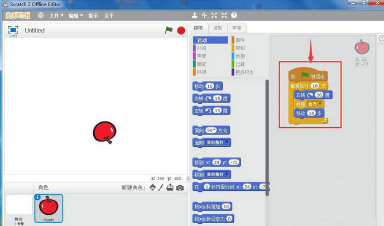Select the duplicate stamp tool
384x226 pixels.
click(194, 16)
